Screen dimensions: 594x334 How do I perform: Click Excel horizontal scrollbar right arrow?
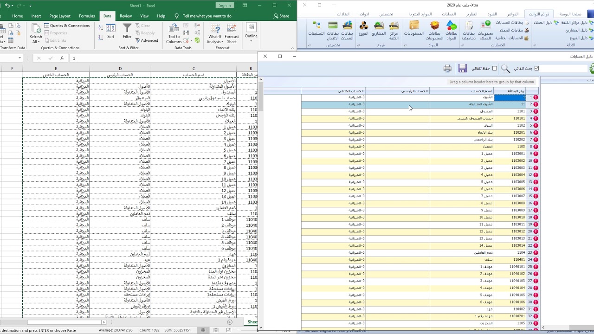pyautogui.click(x=104, y=322)
